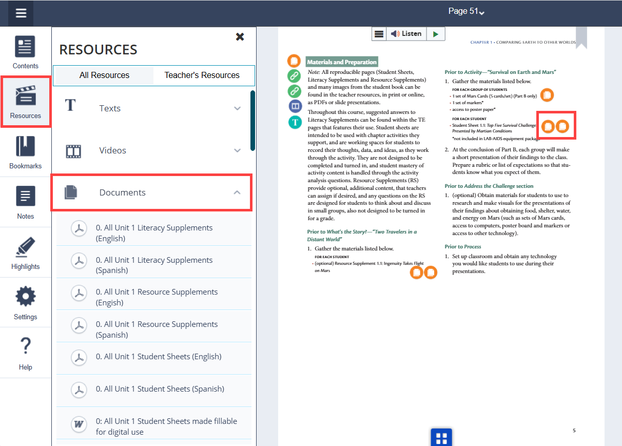Screen dimensions: 622x446
Task: Click the Help question mark icon
Action: tap(26, 353)
